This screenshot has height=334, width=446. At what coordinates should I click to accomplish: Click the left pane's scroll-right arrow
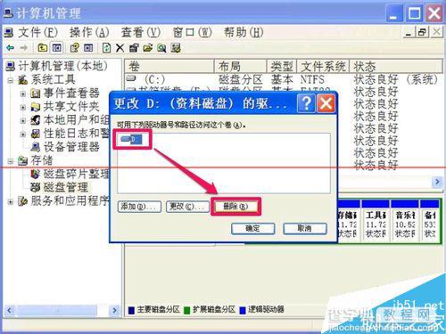(114, 311)
